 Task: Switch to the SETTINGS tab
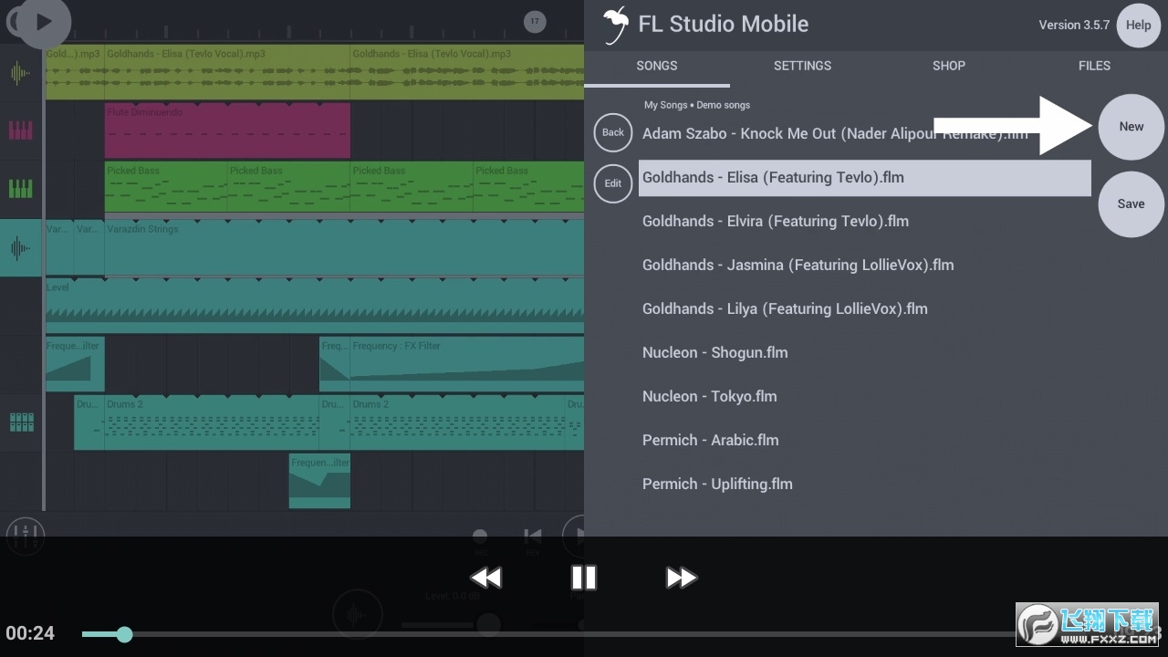[x=802, y=66]
